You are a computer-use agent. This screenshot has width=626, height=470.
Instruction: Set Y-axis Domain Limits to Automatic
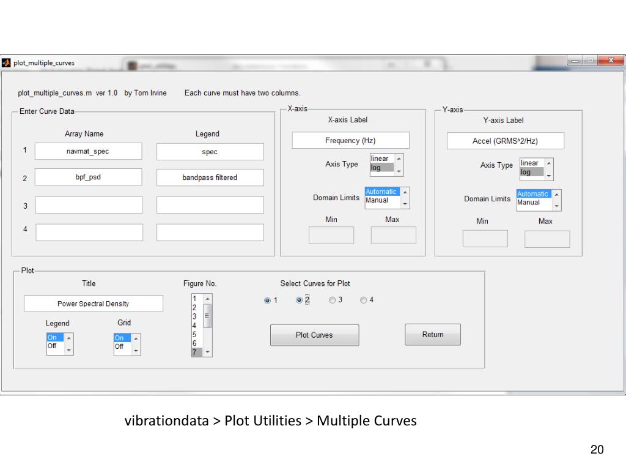534,194
